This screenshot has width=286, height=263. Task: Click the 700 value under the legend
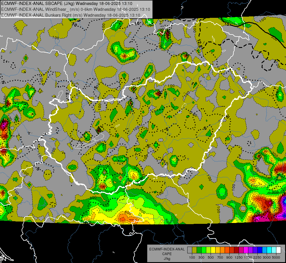tap(220, 257)
